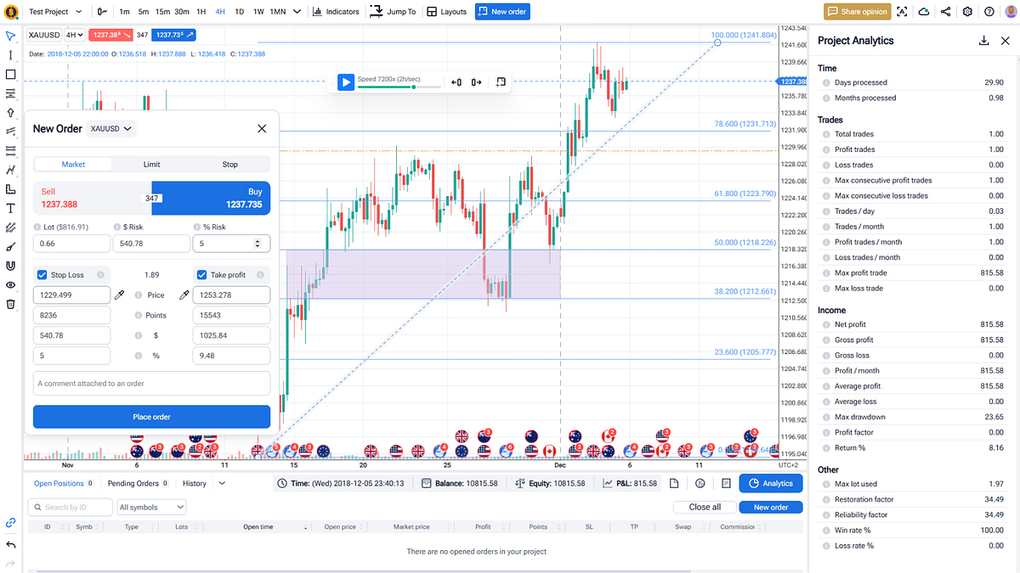This screenshot has height=573, width=1020.
Task: Click the trash icon to delete drawings
Action: pyautogui.click(x=10, y=304)
